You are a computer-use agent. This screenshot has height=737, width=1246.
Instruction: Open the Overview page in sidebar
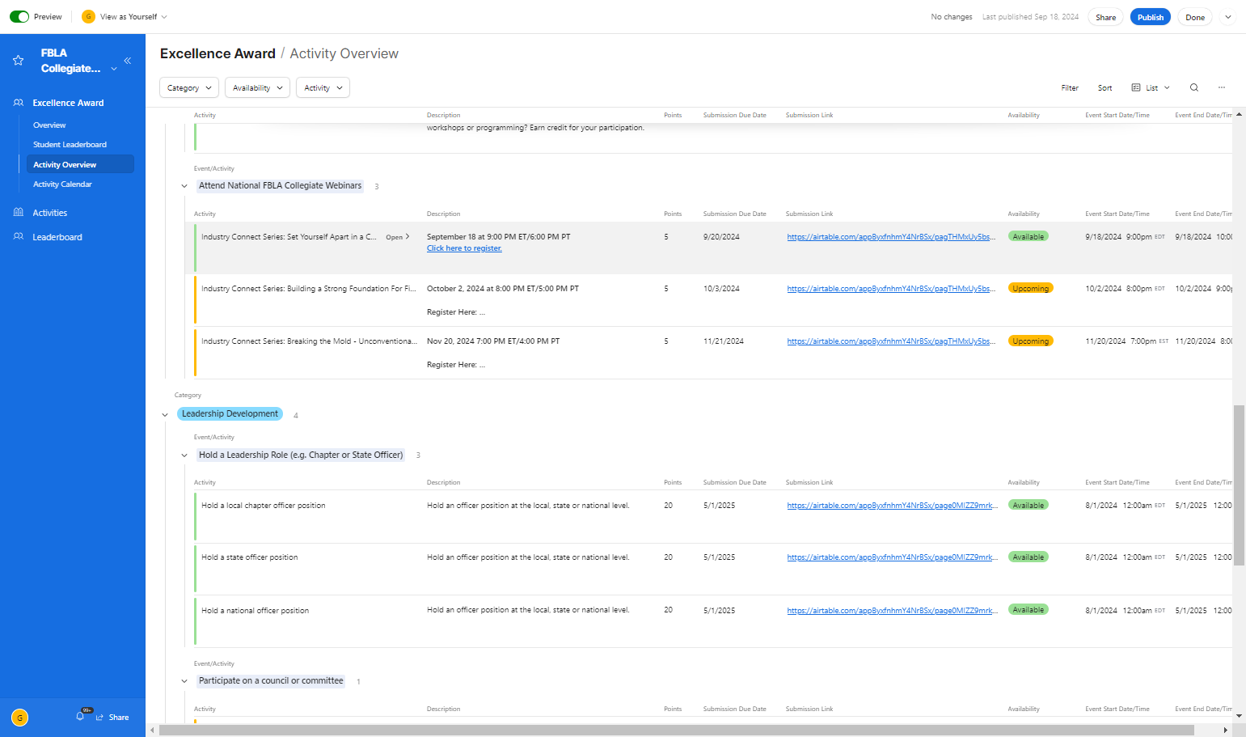(49, 125)
